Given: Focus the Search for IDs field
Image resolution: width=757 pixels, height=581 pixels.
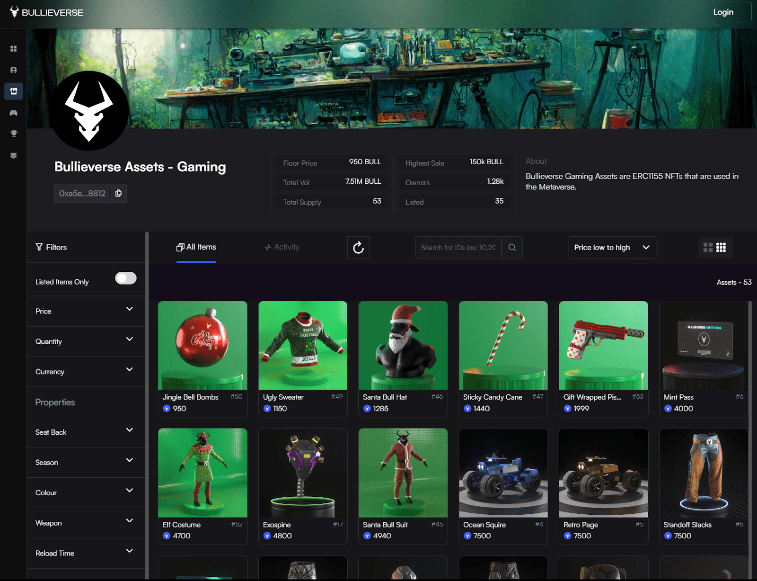Looking at the screenshot, I should pos(458,247).
